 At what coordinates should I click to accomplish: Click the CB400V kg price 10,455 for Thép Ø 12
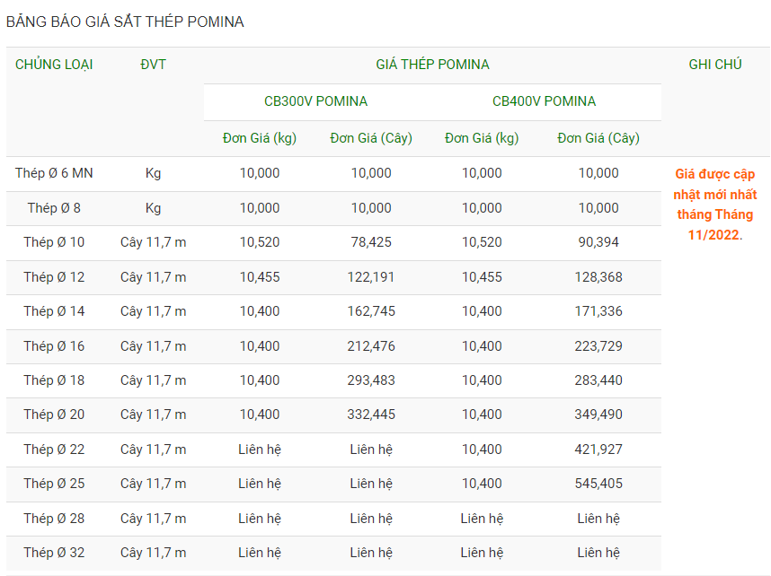(x=482, y=277)
